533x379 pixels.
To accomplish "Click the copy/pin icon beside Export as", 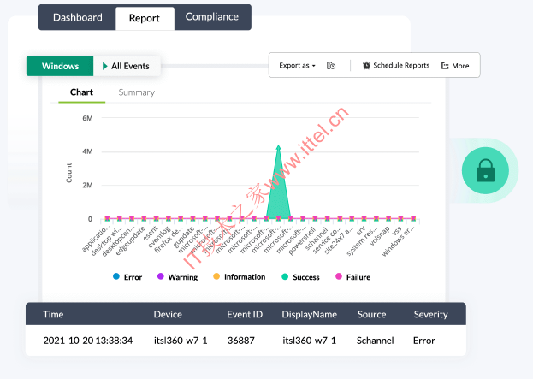I will 331,66.
